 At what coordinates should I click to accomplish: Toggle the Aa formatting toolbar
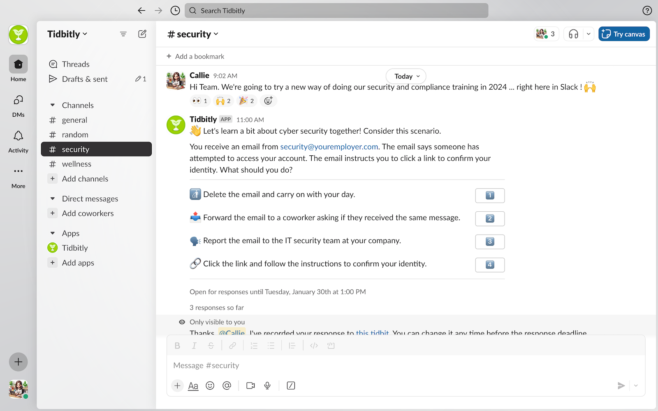click(193, 386)
